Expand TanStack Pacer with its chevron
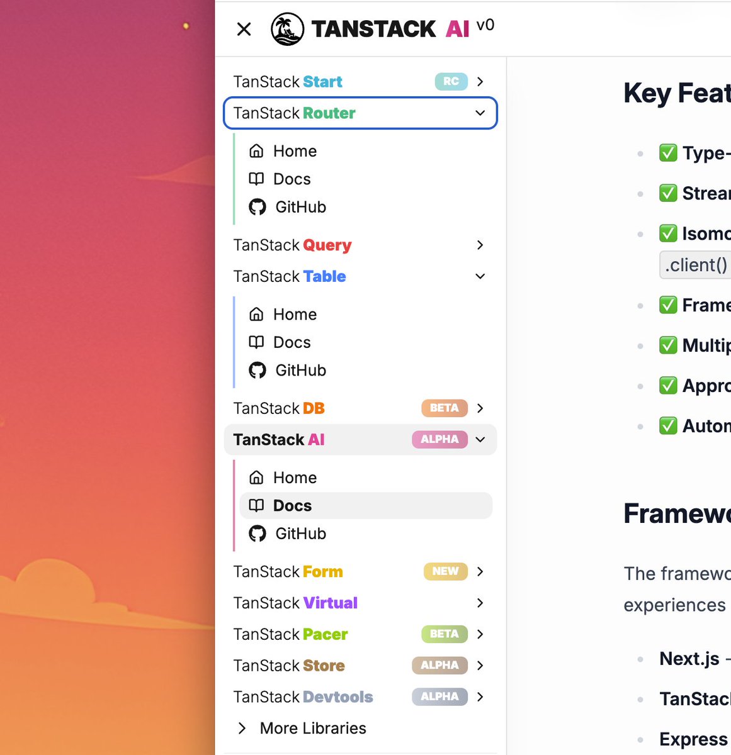The width and height of the screenshot is (731, 755). point(480,634)
